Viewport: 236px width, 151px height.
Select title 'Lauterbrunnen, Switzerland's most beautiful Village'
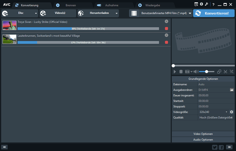point(49,36)
